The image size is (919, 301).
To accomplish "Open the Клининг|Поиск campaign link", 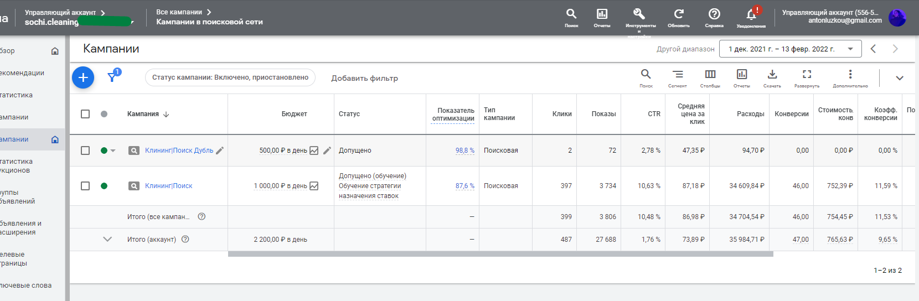I will pos(169,186).
